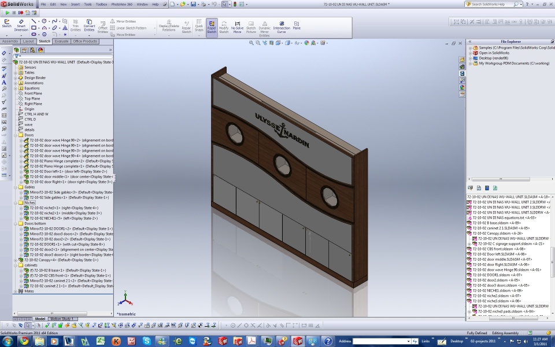555x347 pixels.
Task: Switch to the ConfigurationManager tab icon
Action: click(x=32, y=50)
